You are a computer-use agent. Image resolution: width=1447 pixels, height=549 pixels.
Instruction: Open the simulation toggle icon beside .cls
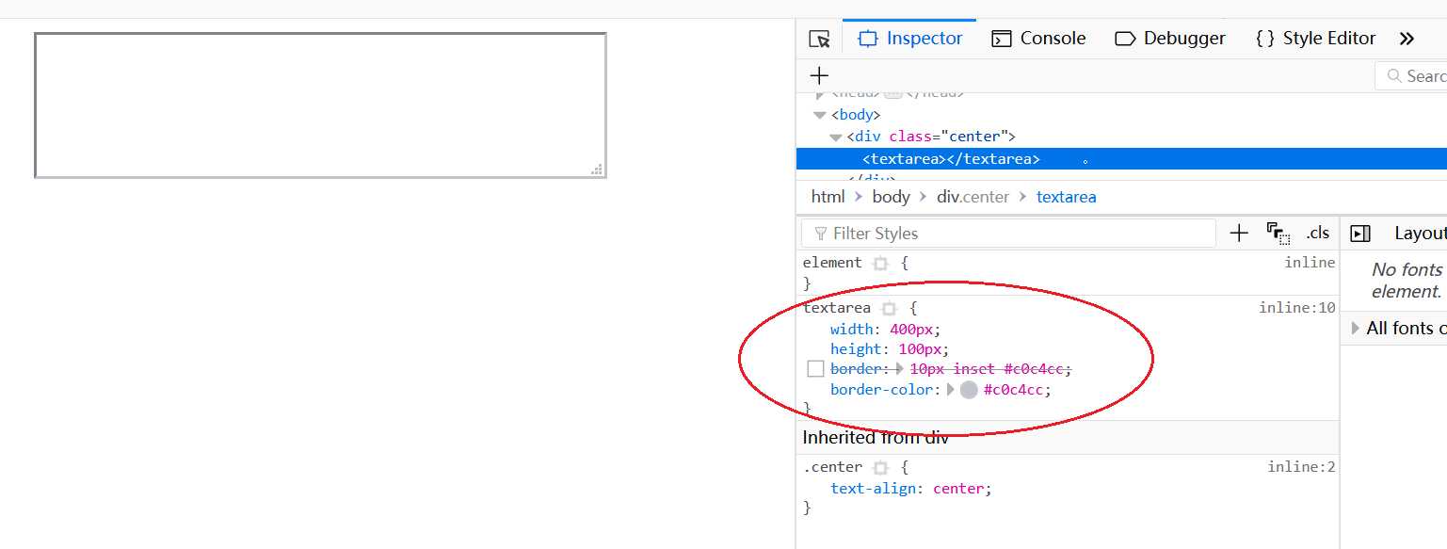click(1278, 234)
